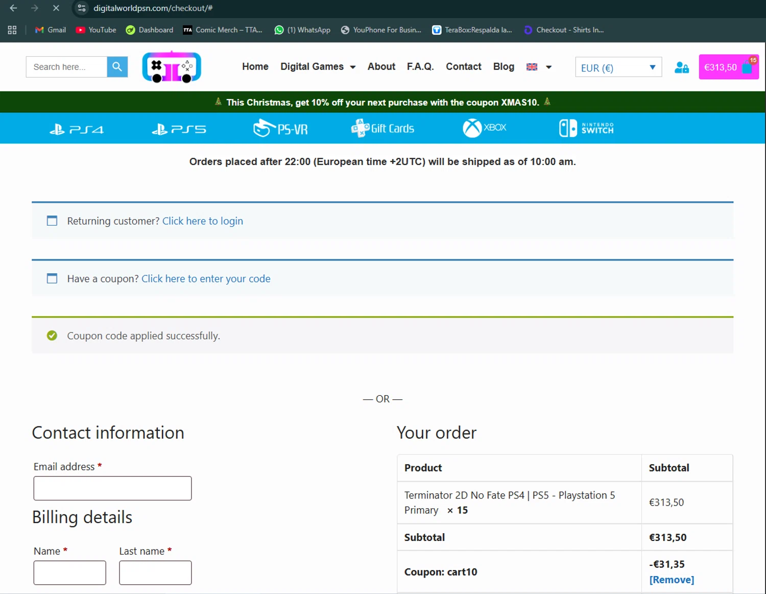Go to Home menu item
Viewport: 766px width, 594px height.
(255, 67)
